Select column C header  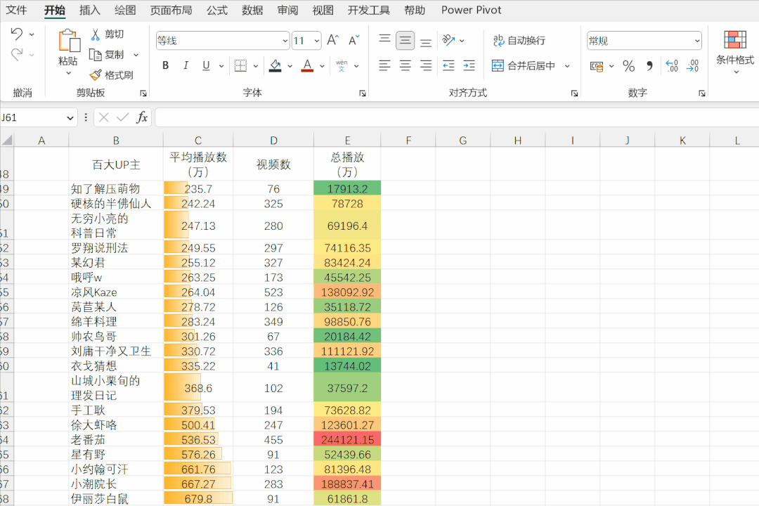pos(198,141)
